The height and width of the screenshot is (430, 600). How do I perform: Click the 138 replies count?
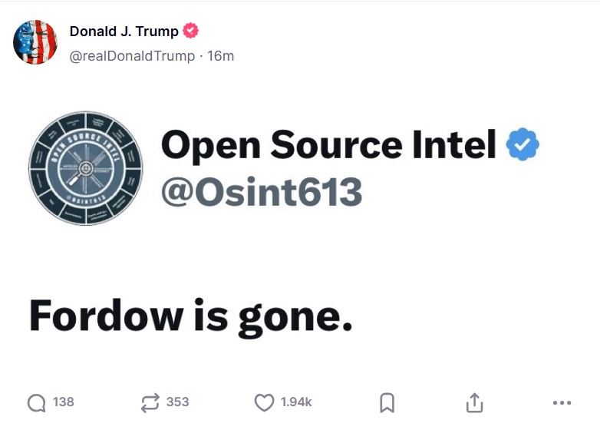pyautogui.click(x=63, y=402)
